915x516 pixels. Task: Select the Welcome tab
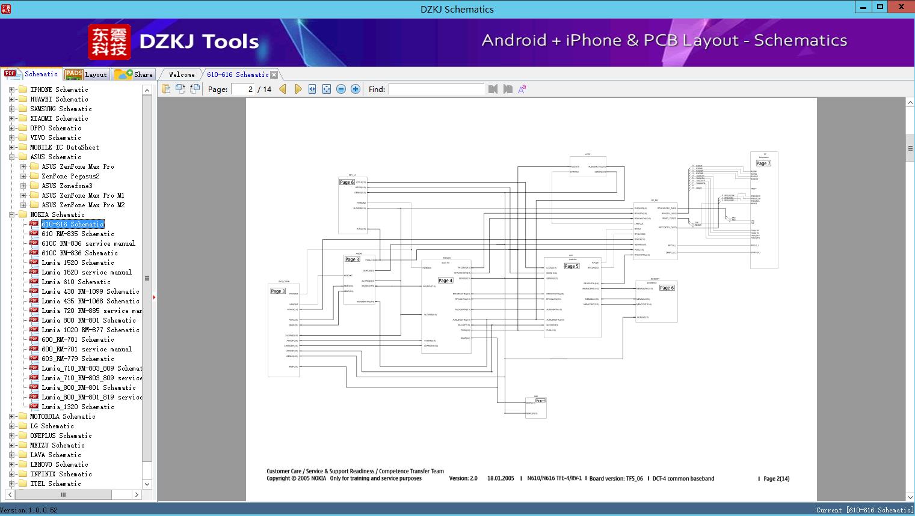point(182,74)
